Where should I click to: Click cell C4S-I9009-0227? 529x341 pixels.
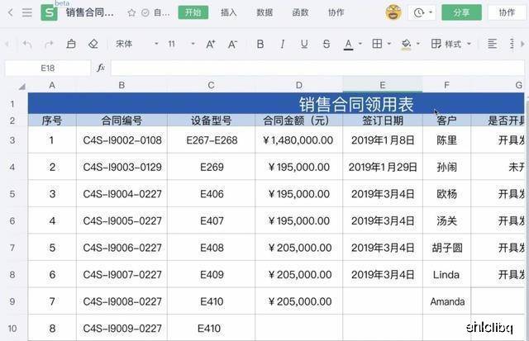(x=122, y=329)
